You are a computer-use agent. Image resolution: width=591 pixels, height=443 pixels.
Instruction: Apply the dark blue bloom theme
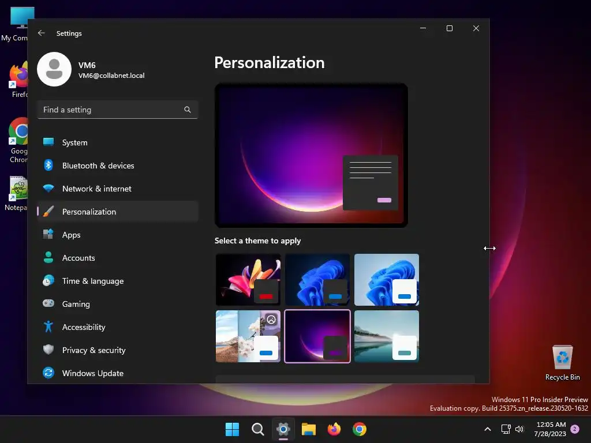click(317, 280)
